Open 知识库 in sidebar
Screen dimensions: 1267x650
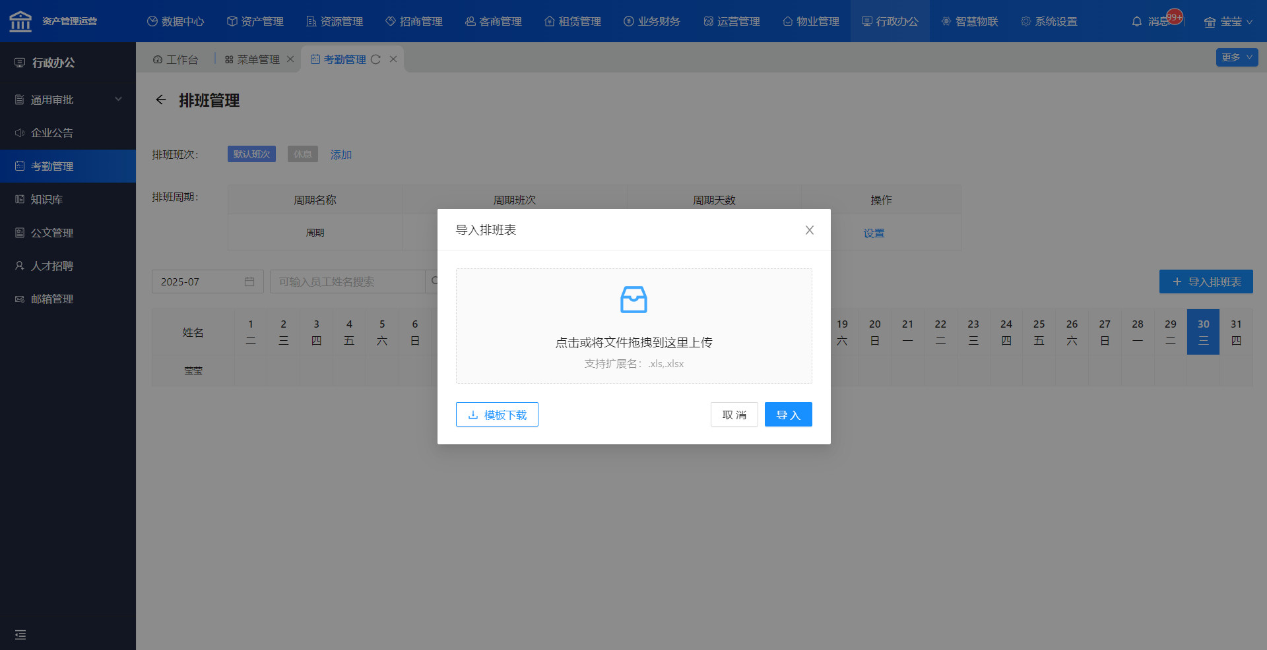(68, 199)
